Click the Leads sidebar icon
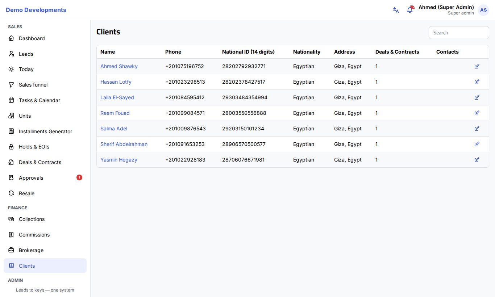495x297 pixels. (11, 54)
